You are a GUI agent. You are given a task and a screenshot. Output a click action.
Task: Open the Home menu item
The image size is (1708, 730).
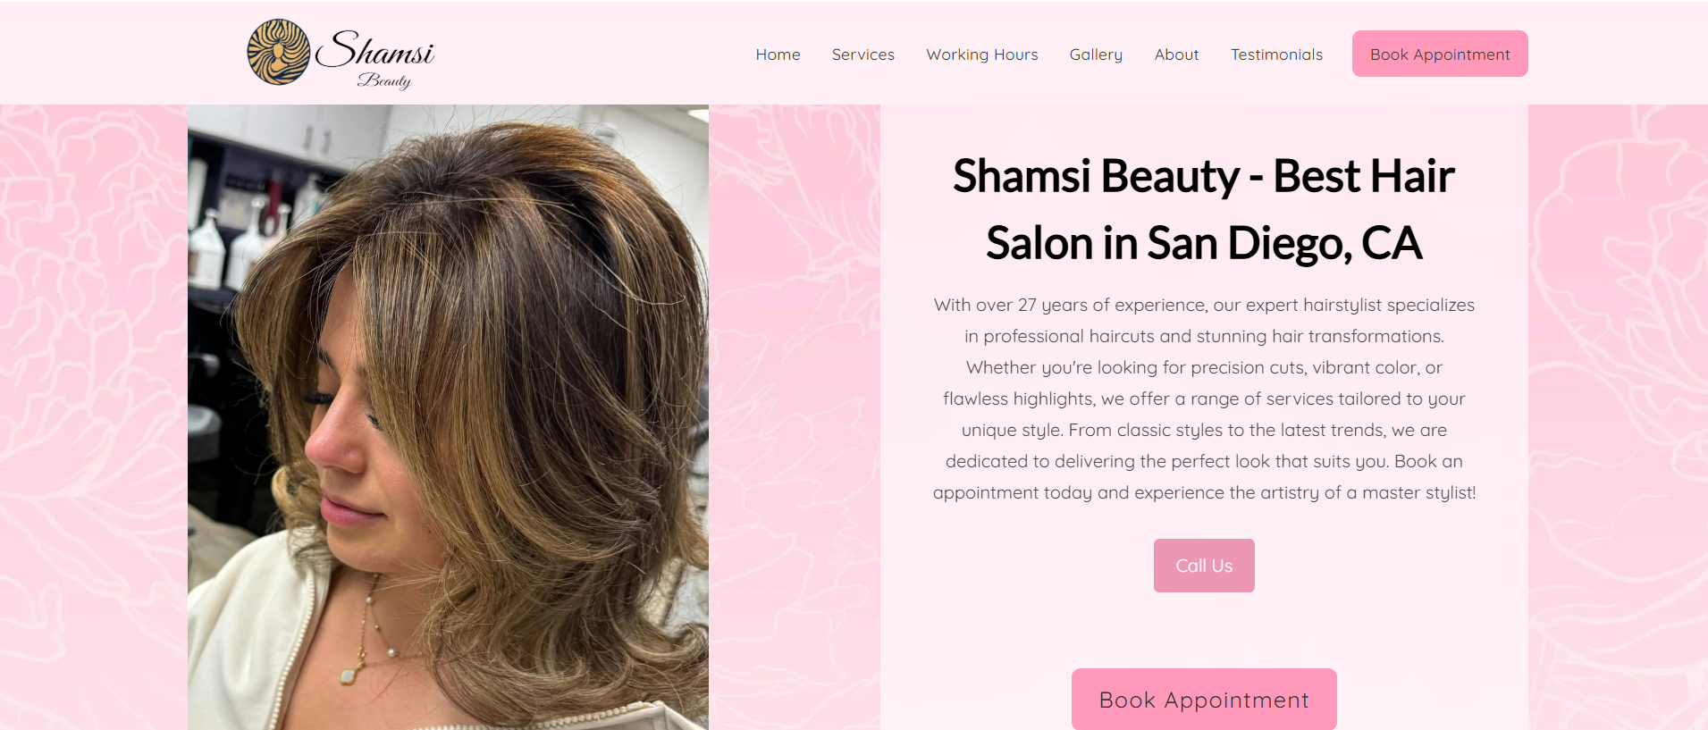pos(778,55)
